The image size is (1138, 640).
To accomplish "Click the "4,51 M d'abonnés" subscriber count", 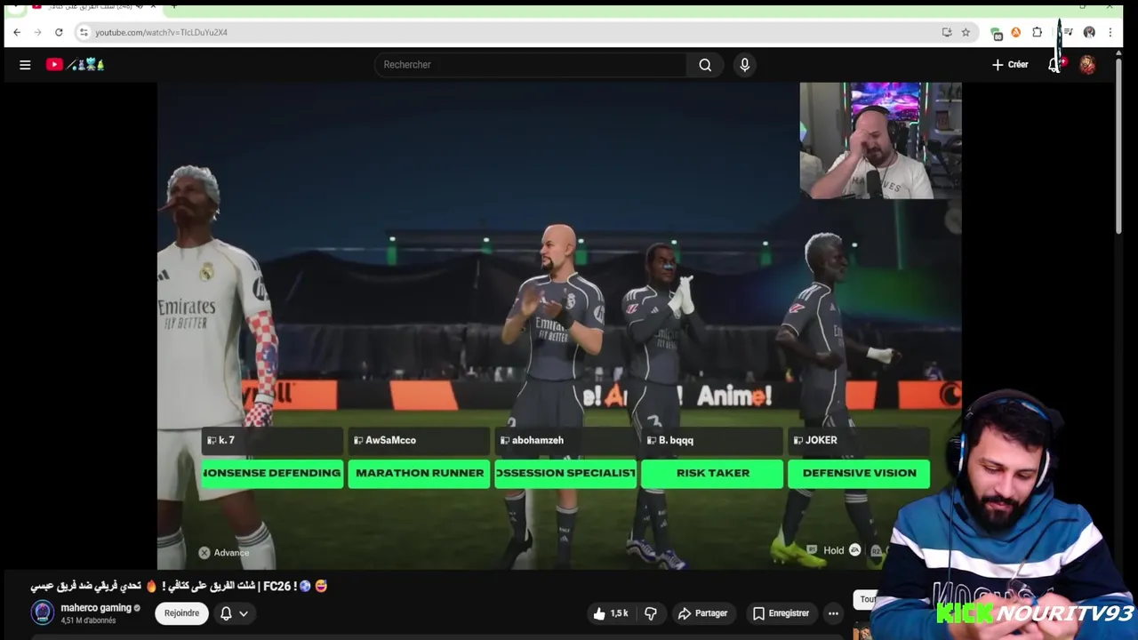I will coord(88,620).
